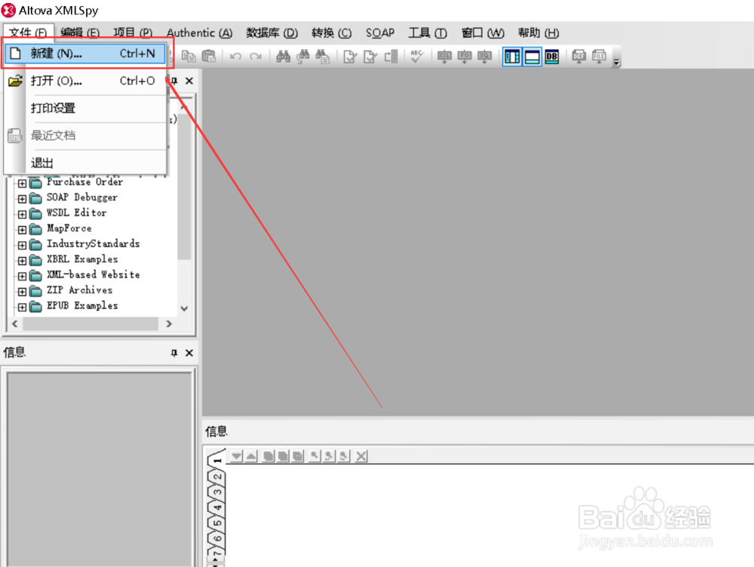Image resolution: width=754 pixels, height=567 pixels.
Task: Click the second checkmark document toolbar icon
Action: (369, 57)
